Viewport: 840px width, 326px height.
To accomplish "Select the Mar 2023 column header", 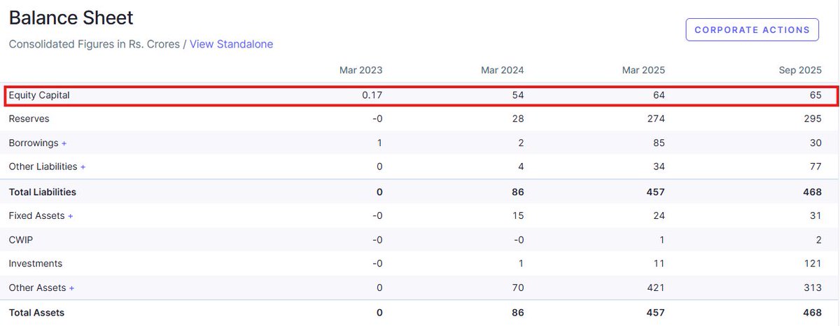I will (x=361, y=70).
